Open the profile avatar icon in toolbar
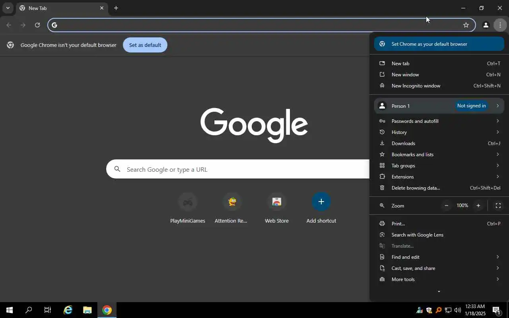Viewport: 509px width, 318px height. tap(486, 25)
